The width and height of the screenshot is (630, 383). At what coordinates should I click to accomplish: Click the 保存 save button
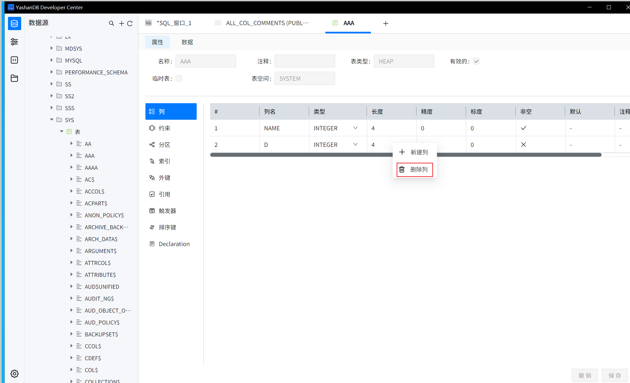615,375
